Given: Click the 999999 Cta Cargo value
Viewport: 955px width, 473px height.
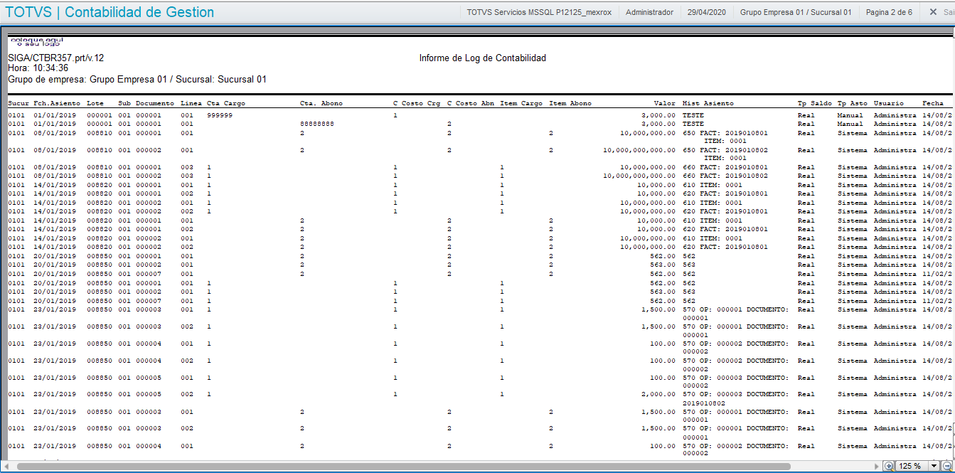Looking at the screenshot, I should point(220,115).
